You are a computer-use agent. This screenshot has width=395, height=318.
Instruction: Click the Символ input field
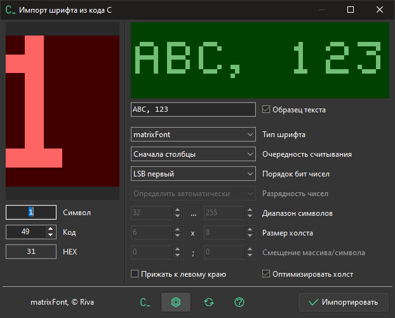30,213
